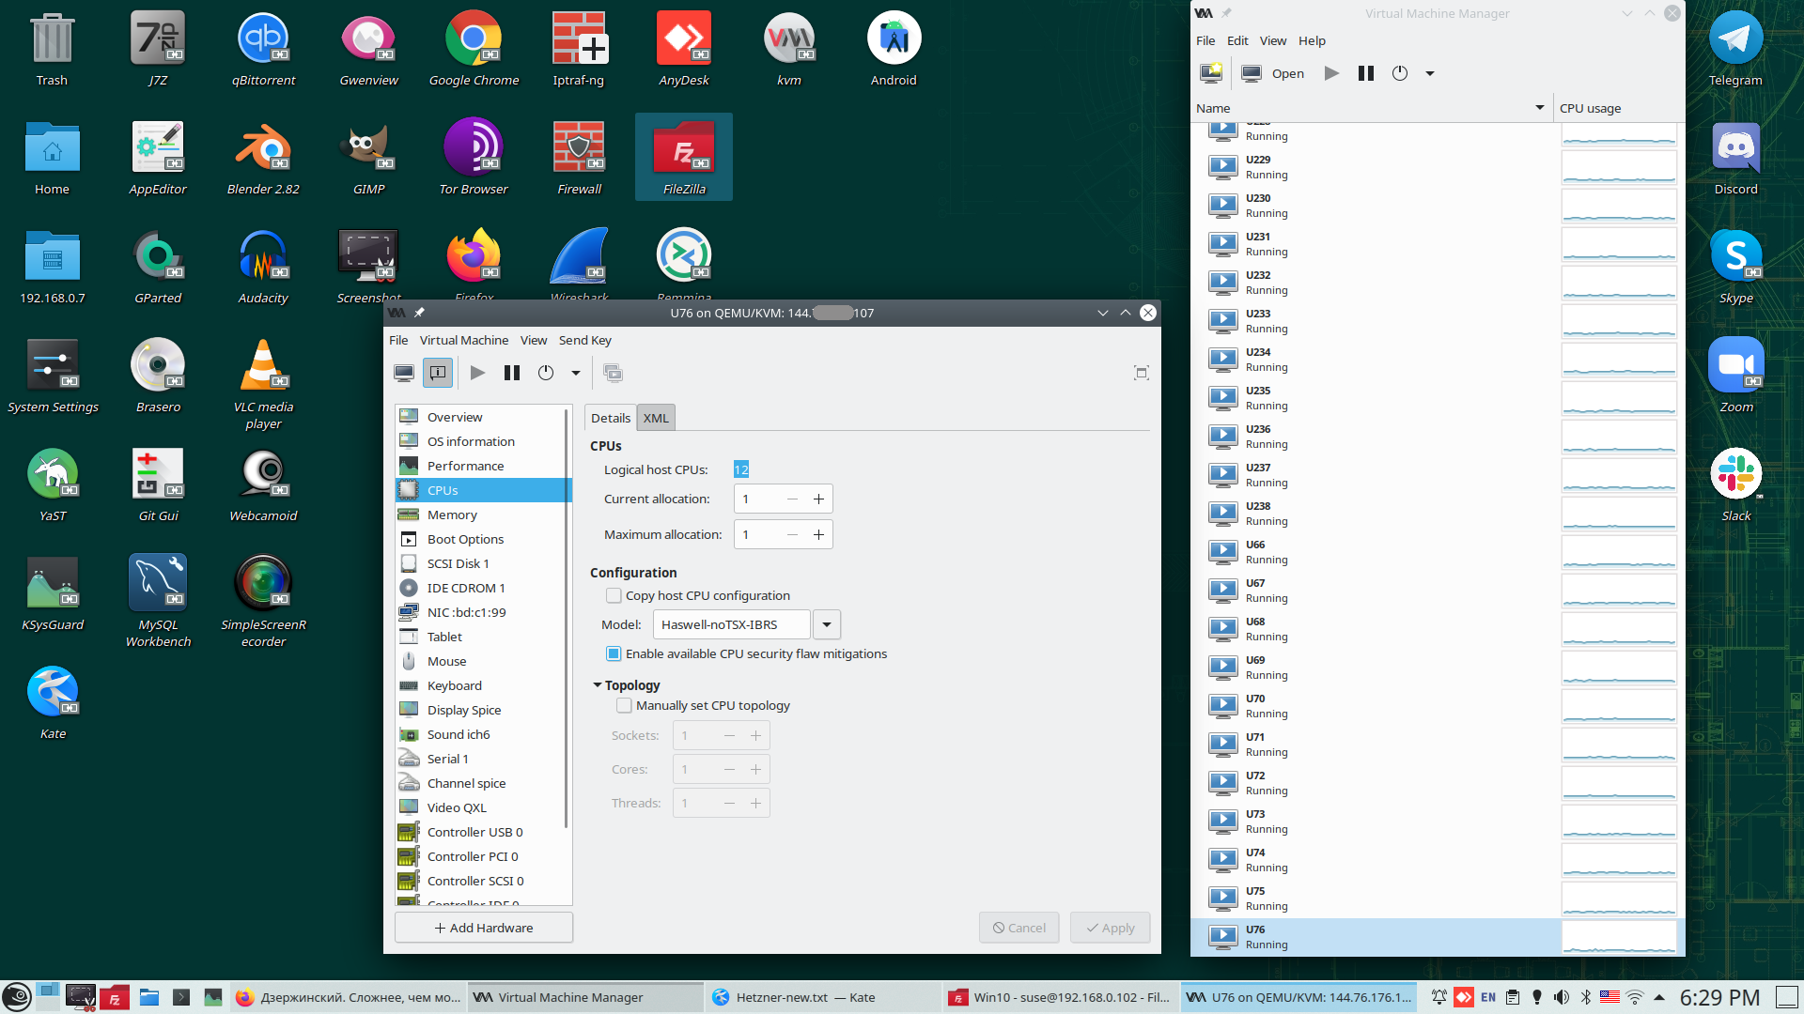Collapse the Topology section
Screen dimensions: 1804x1014
click(x=598, y=685)
